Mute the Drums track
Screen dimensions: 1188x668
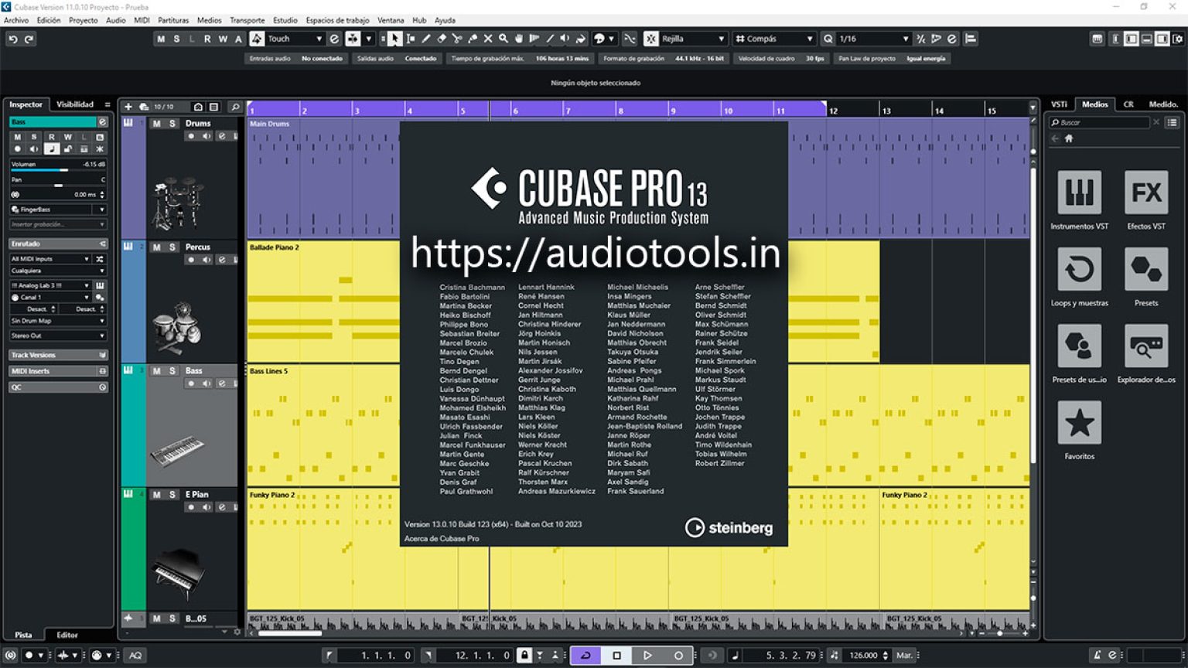(155, 124)
